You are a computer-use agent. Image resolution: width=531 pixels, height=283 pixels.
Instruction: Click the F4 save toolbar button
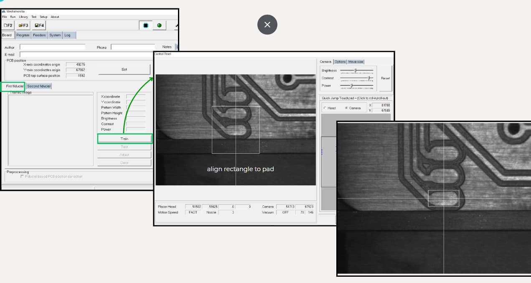39,25
